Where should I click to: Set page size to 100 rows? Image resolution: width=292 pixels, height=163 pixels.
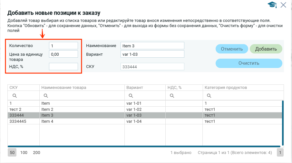[x=24, y=153]
